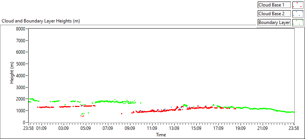Click the 4000 height axis label

(21, 76)
